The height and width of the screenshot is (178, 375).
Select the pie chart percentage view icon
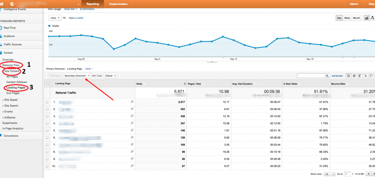click(354, 75)
